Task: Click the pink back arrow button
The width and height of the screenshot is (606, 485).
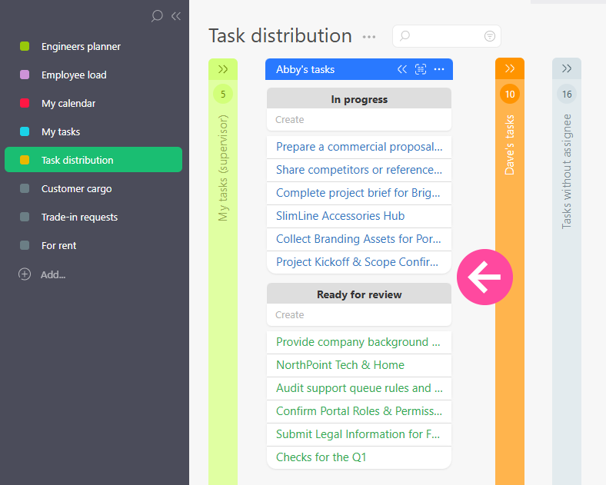Action: 484,277
